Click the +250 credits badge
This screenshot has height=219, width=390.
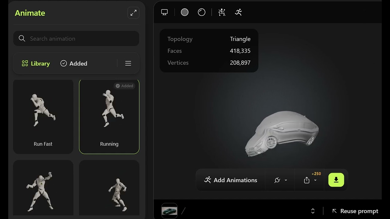(x=316, y=174)
